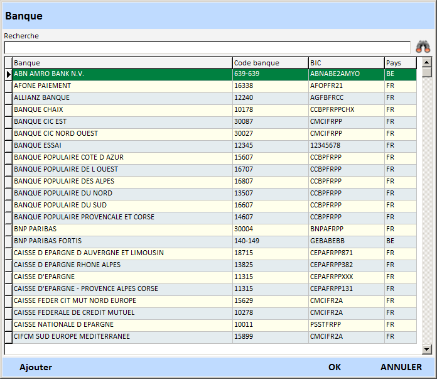Confirm with the OK button
The width and height of the screenshot is (437, 379).
(335, 367)
